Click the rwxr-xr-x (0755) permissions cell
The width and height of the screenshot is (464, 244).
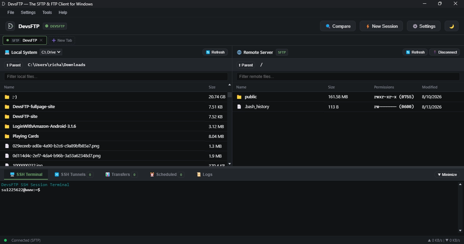tap(394, 97)
